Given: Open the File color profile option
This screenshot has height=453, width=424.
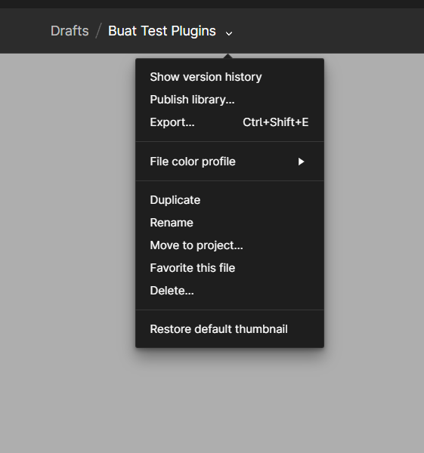Looking at the screenshot, I should pyautogui.click(x=230, y=162).
